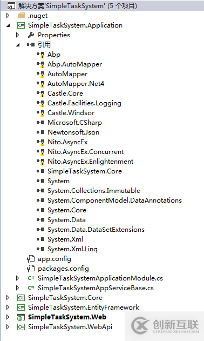The width and height of the screenshot is (204, 341).
Task: Click the warning reference icon for Abp.AutoMapper
Action: pos(40,64)
